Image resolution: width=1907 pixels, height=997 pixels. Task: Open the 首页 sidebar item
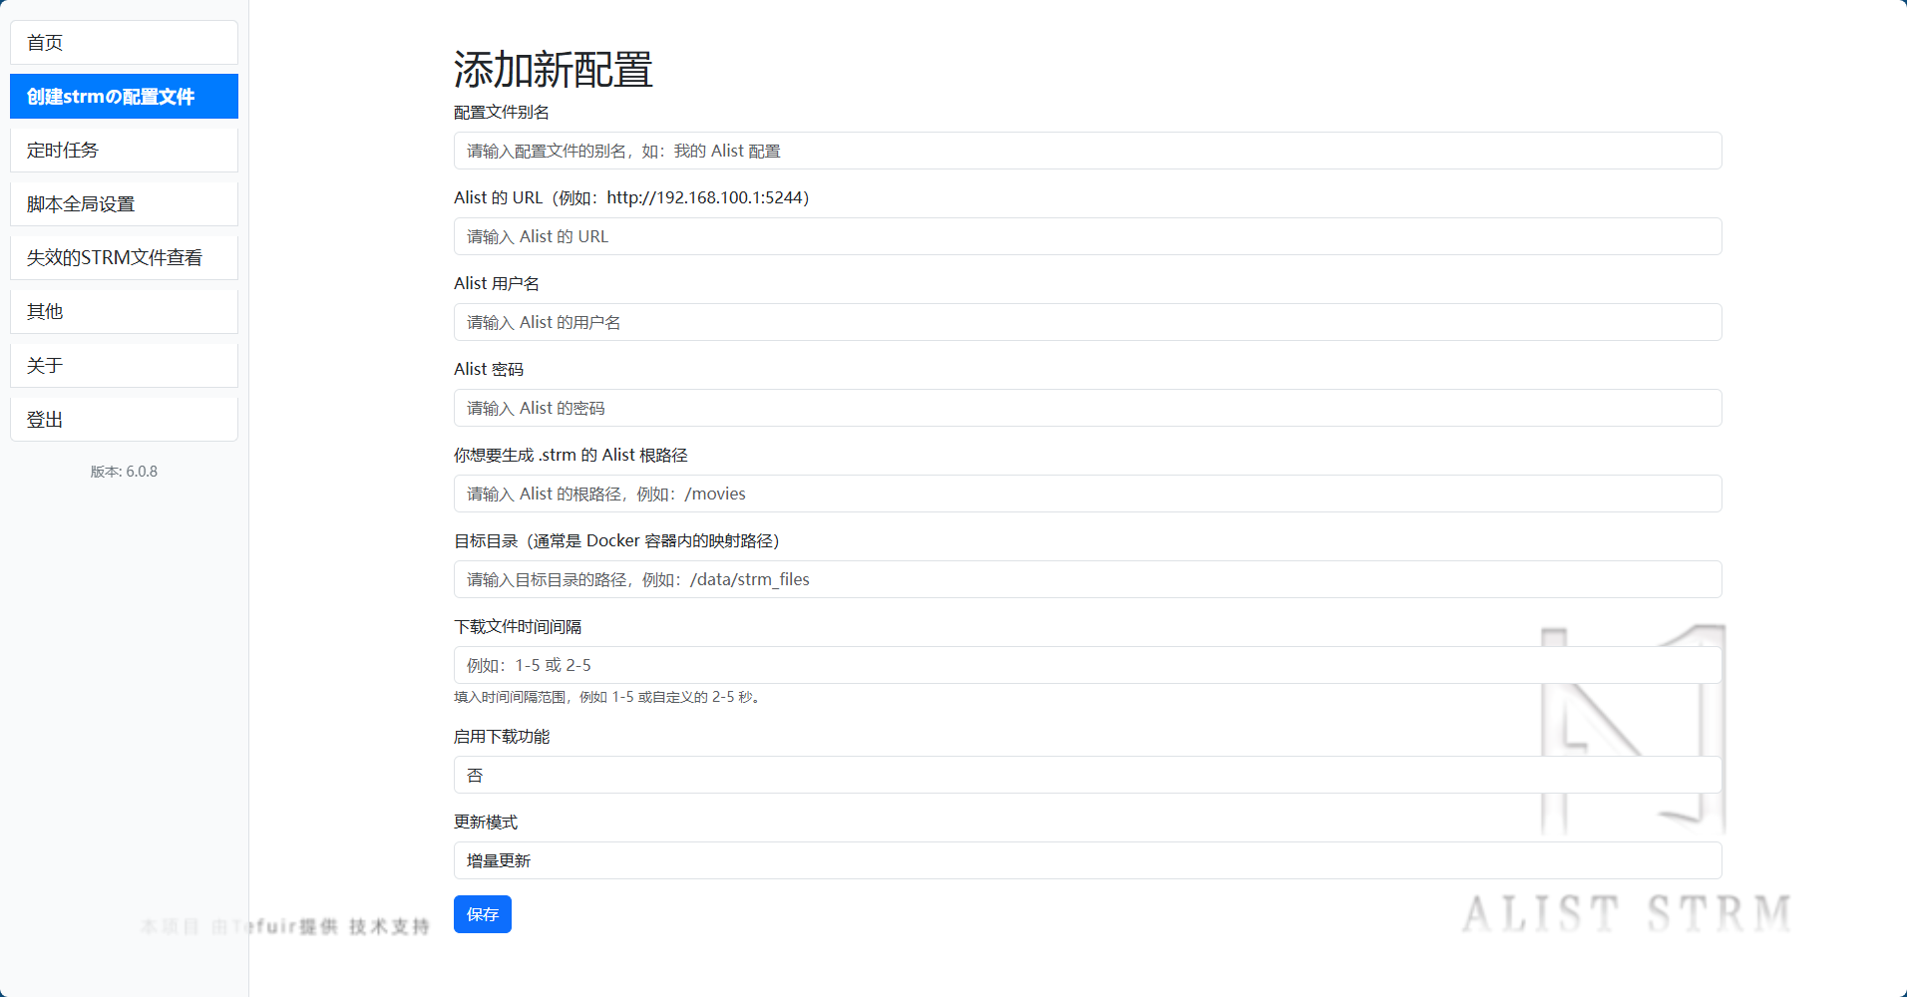coord(124,43)
